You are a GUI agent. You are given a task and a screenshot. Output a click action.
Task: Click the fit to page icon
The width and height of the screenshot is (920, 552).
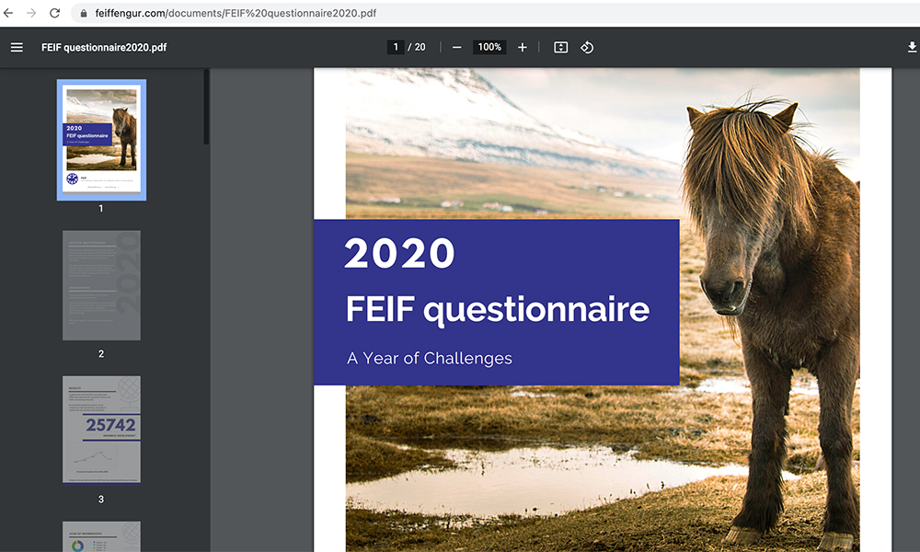tap(561, 47)
